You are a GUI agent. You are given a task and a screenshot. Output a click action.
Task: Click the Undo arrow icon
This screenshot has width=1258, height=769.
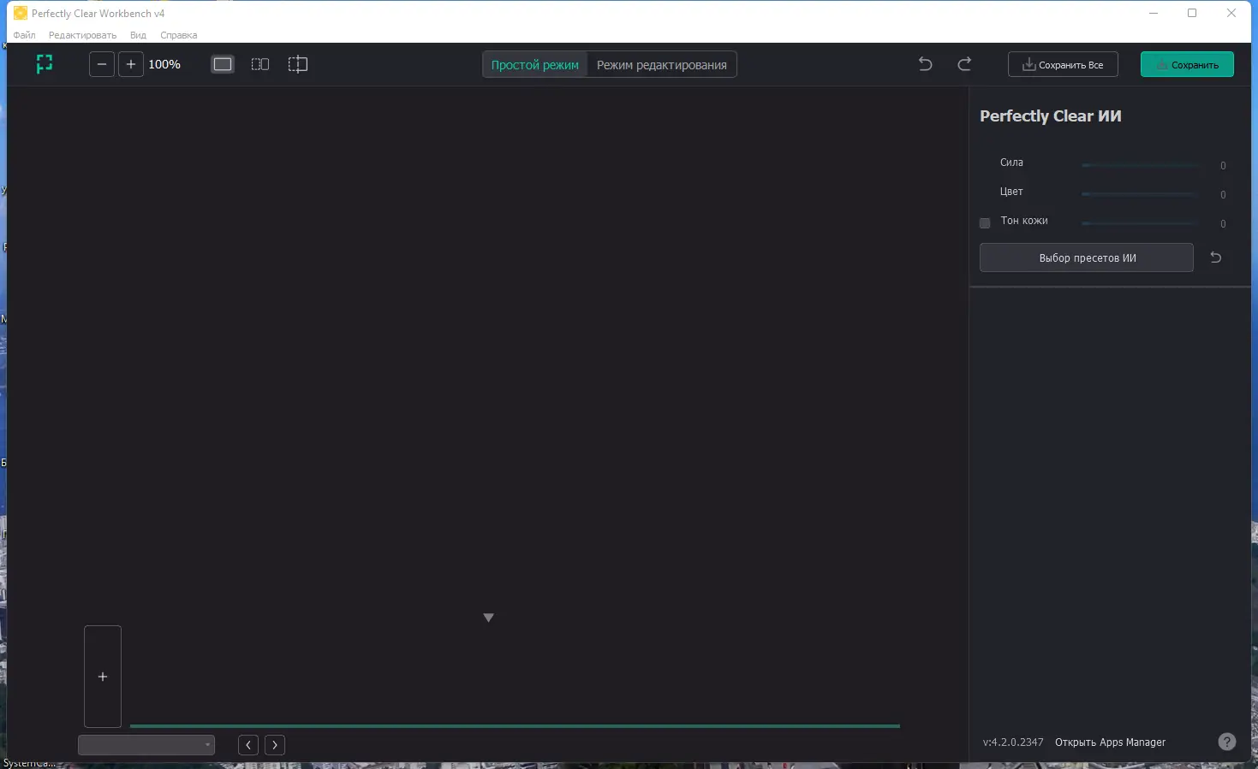click(925, 63)
